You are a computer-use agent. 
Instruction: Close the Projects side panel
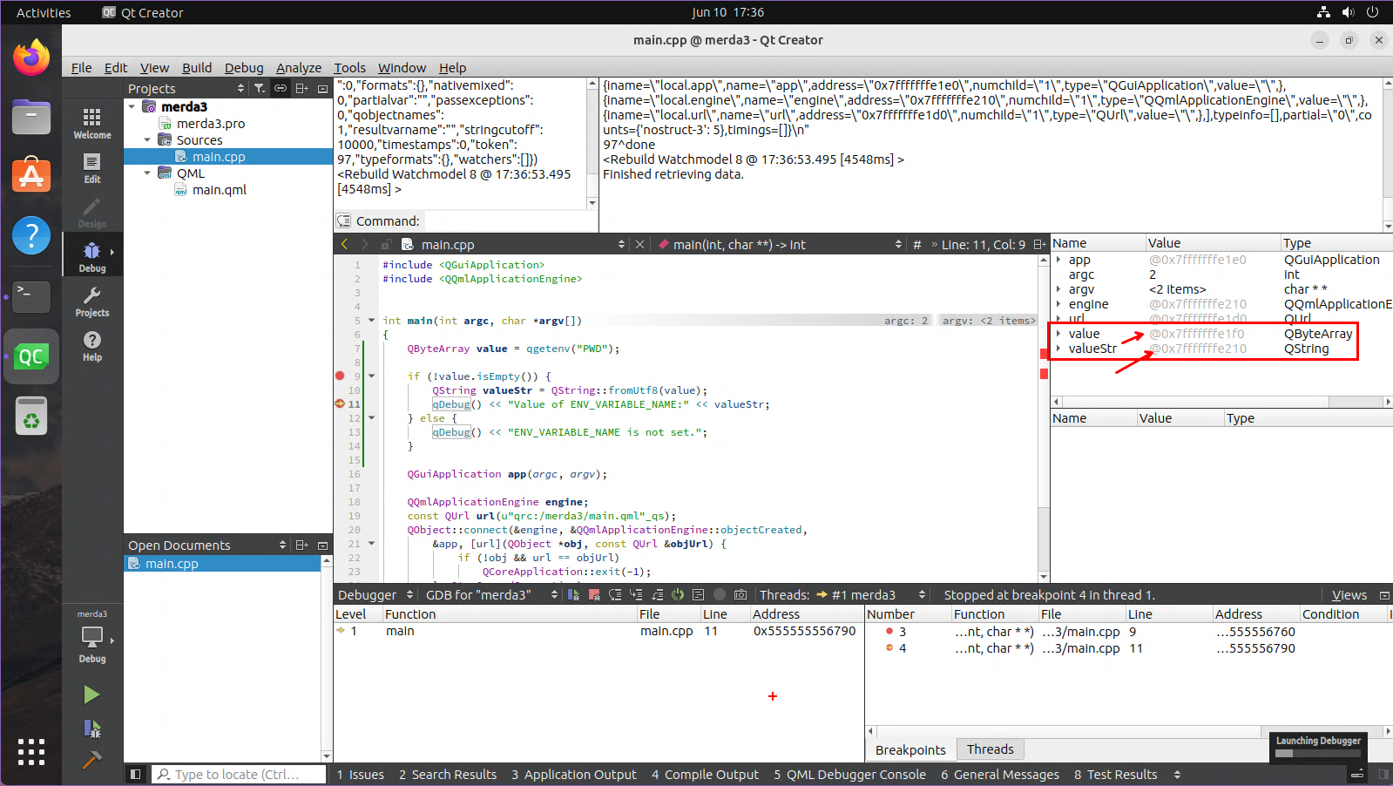322,88
